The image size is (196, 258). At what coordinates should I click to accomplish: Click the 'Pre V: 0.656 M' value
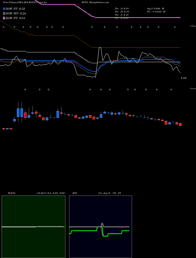pos(156,12)
